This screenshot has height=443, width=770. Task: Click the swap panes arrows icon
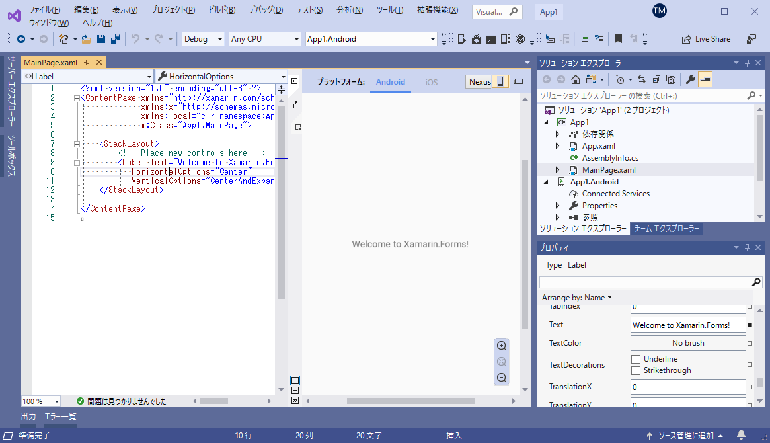point(295,104)
